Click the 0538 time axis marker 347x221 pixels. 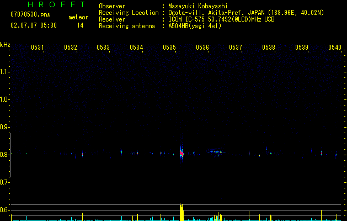point(269,48)
